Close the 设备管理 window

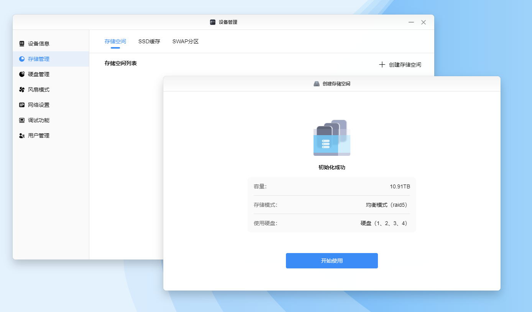(x=424, y=22)
